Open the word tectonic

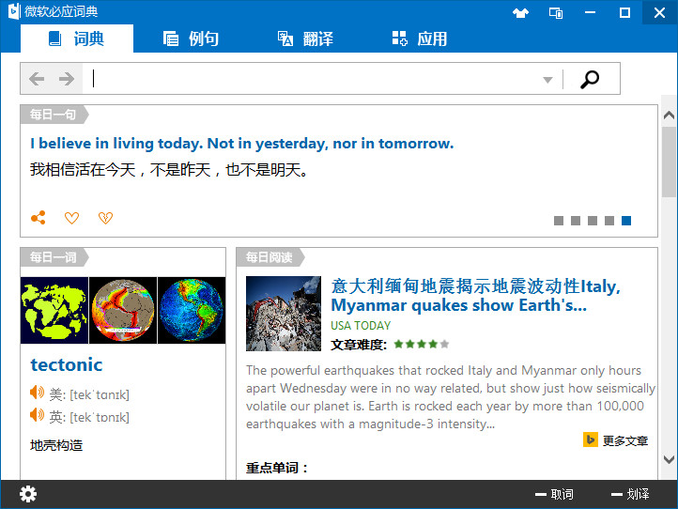point(66,364)
